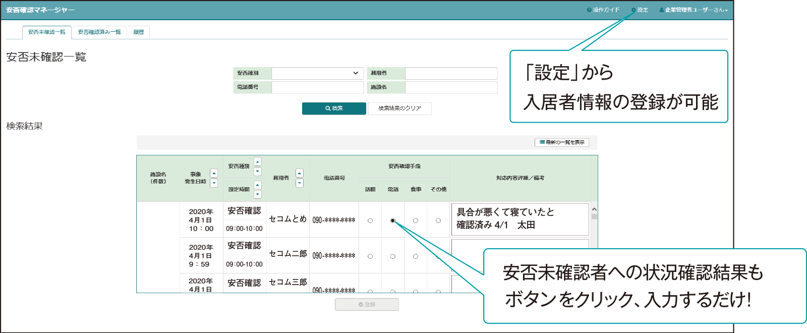Screen dimensions: 807x333
Task: Select 訪問 radio for セコム二郎 row
Action: point(370,256)
